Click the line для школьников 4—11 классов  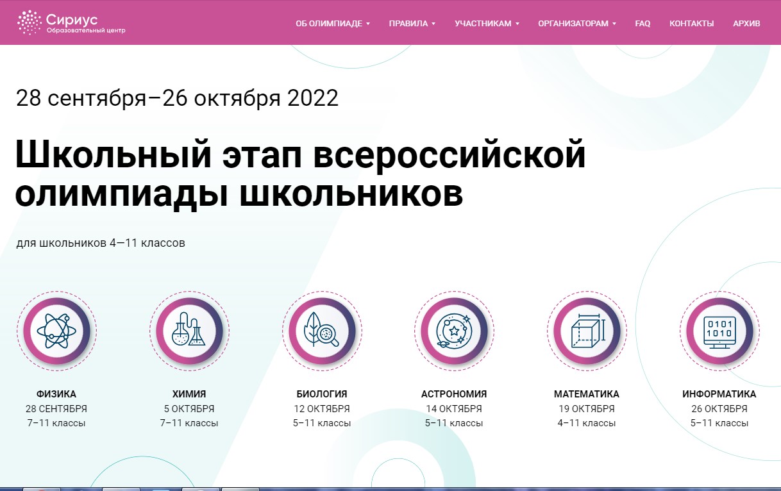pos(101,244)
